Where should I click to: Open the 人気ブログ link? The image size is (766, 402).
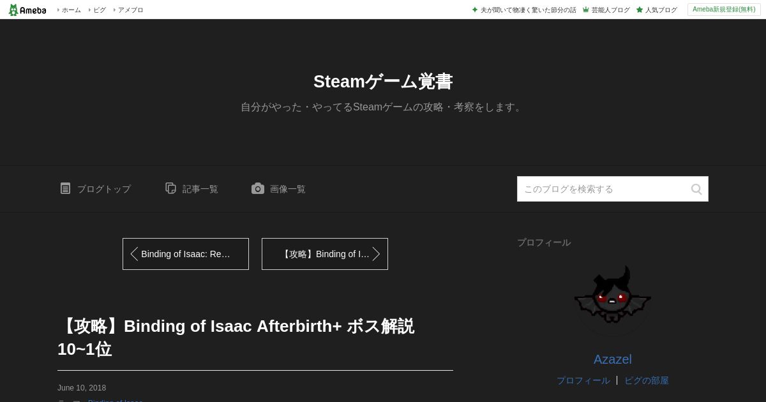pyautogui.click(x=661, y=10)
